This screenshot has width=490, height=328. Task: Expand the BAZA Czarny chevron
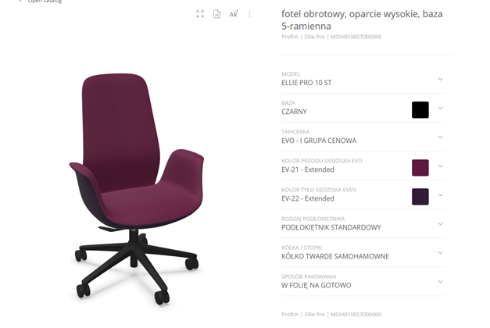point(440,108)
